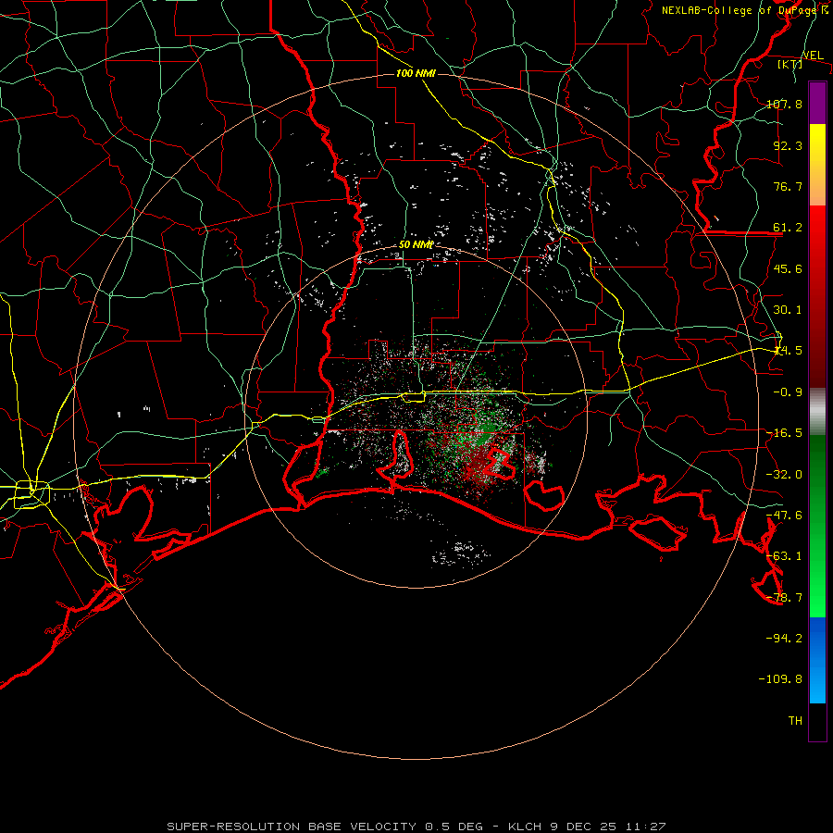Click the -16.5 legend value
The width and height of the screenshot is (833, 833).
[x=784, y=433]
